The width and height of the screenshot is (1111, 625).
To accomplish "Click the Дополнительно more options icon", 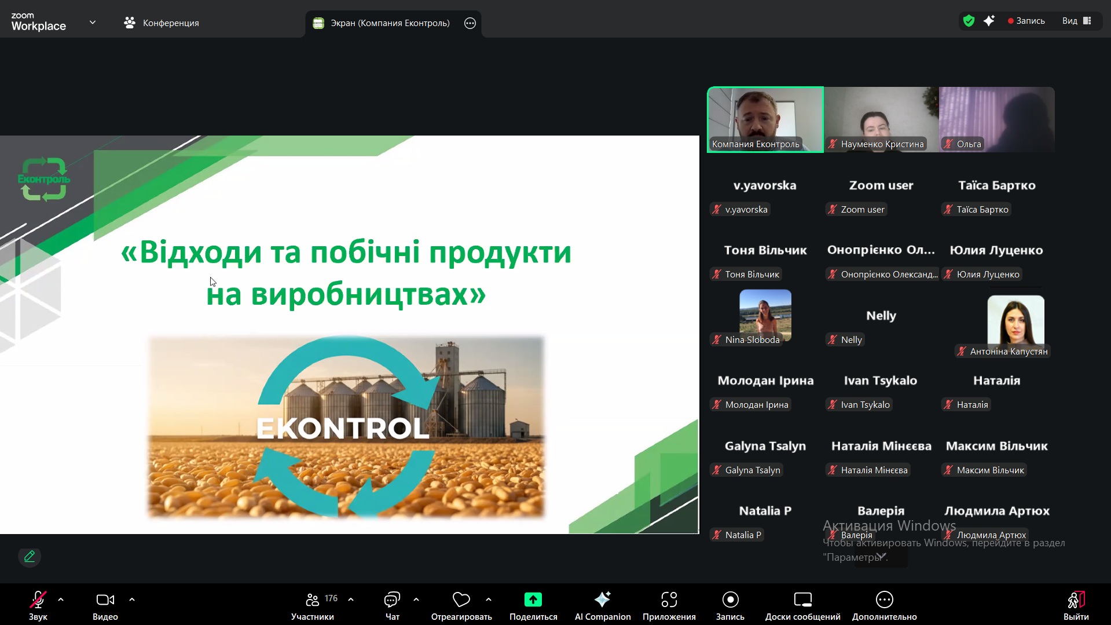I will point(884,600).
